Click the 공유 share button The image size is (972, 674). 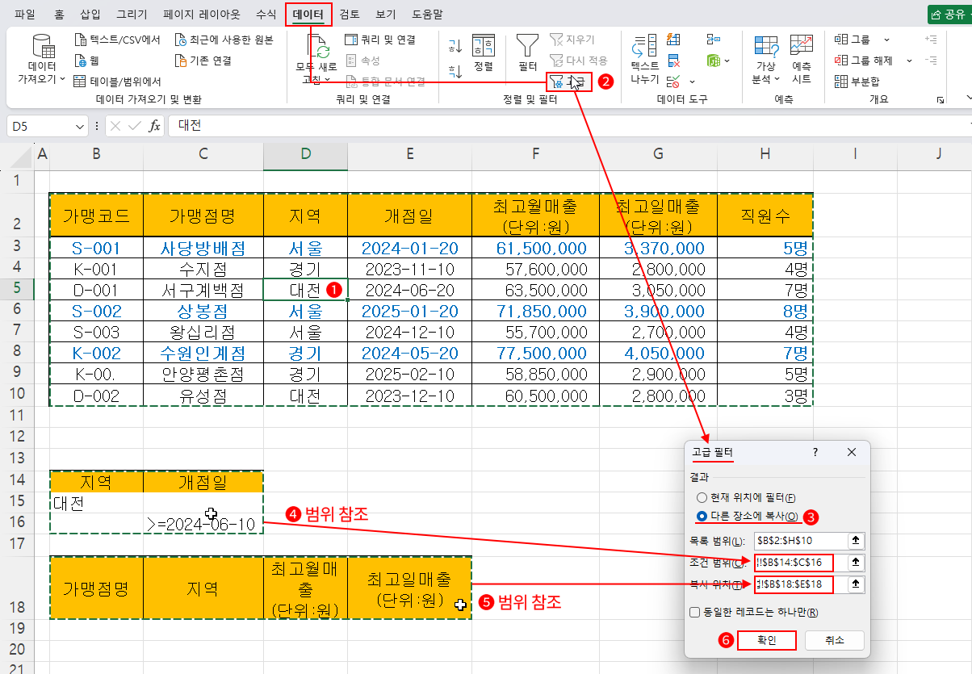click(x=949, y=14)
